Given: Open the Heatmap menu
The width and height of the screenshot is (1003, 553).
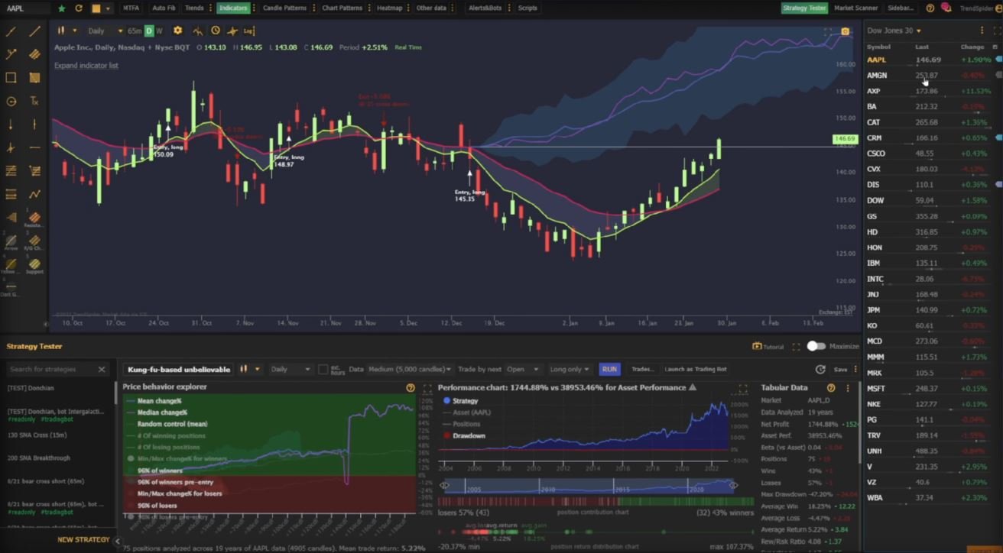Looking at the screenshot, I should point(390,8).
